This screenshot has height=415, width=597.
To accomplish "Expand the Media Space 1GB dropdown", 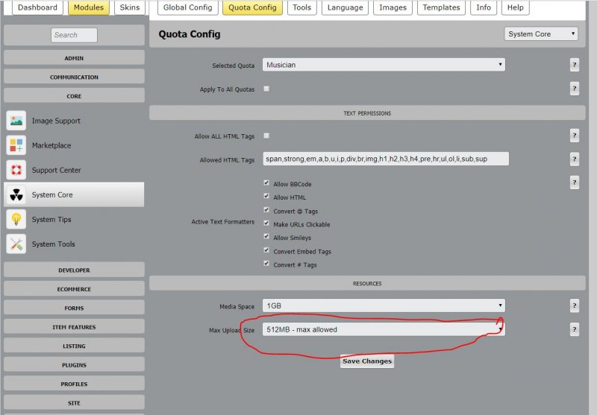I will [383, 305].
